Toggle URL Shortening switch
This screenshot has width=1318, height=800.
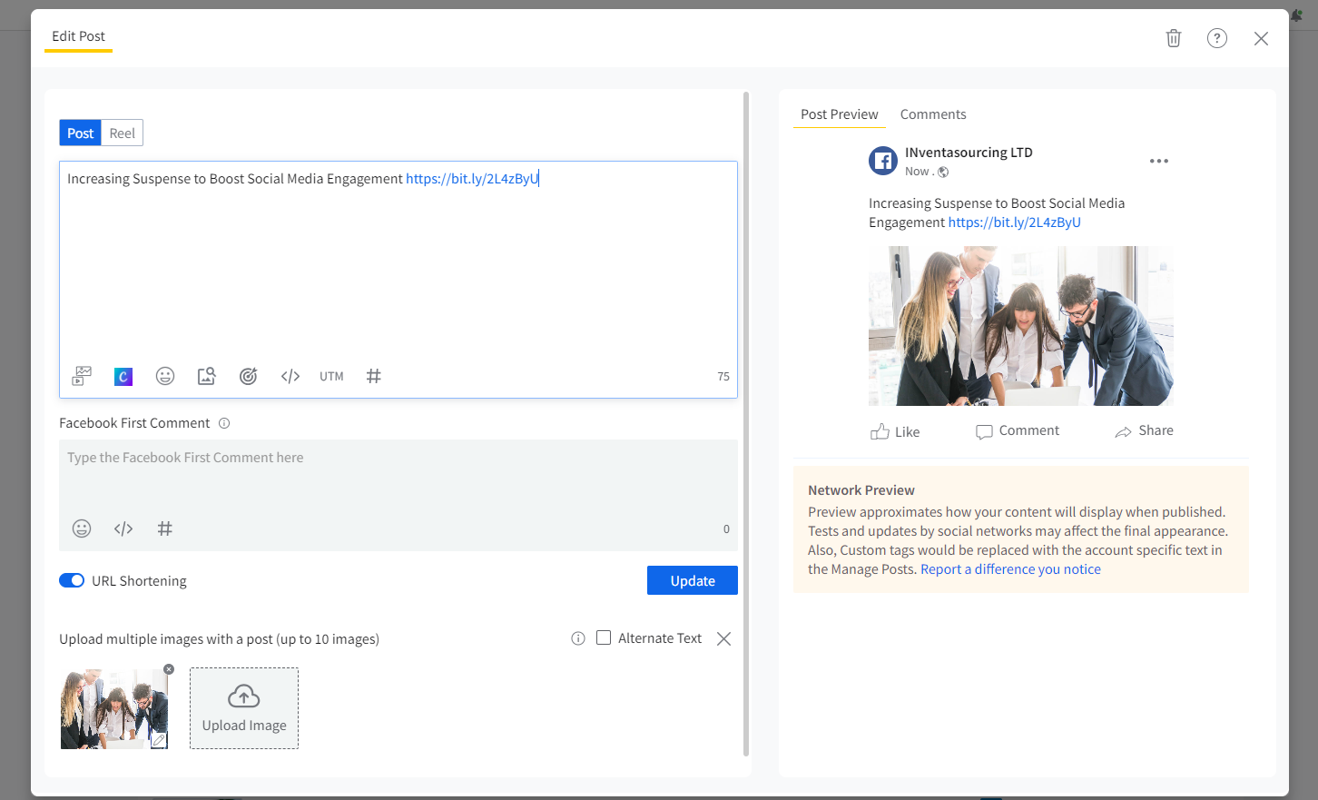click(72, 581)
